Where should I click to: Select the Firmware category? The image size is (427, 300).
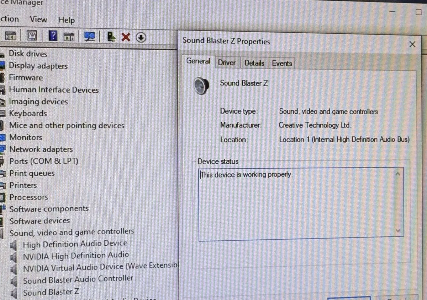click(26, 77)
